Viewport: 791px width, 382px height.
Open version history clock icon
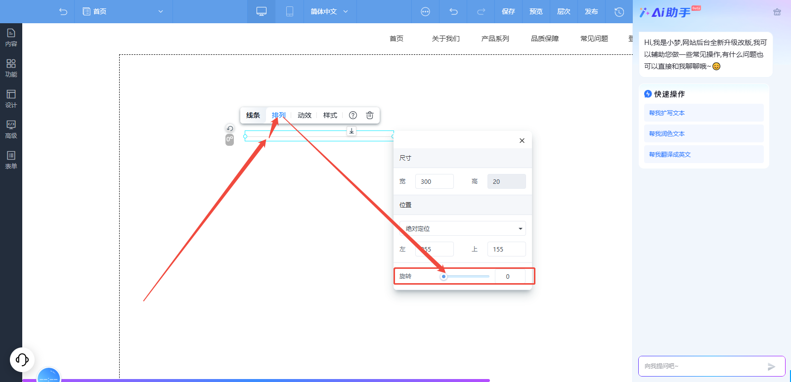coord(619,11)
